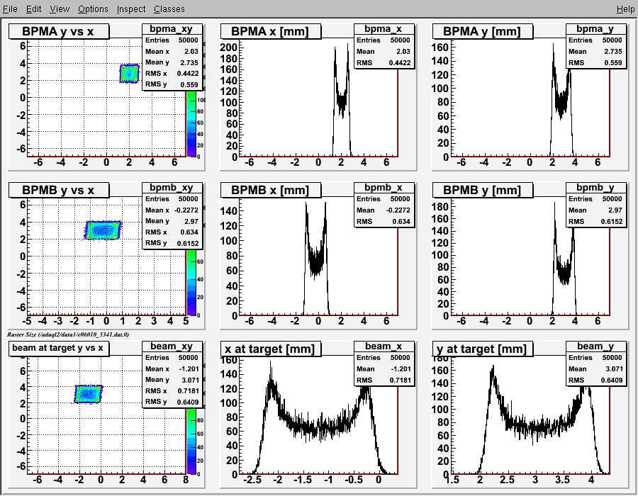638x496 pixels.
Task: Click the bpmb_xy statistics box header
Action: pos(172,188)
